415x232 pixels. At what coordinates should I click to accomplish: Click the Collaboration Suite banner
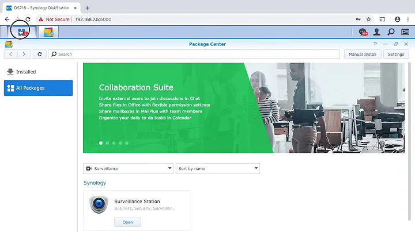pyautogui.click(x=244, y=108)
